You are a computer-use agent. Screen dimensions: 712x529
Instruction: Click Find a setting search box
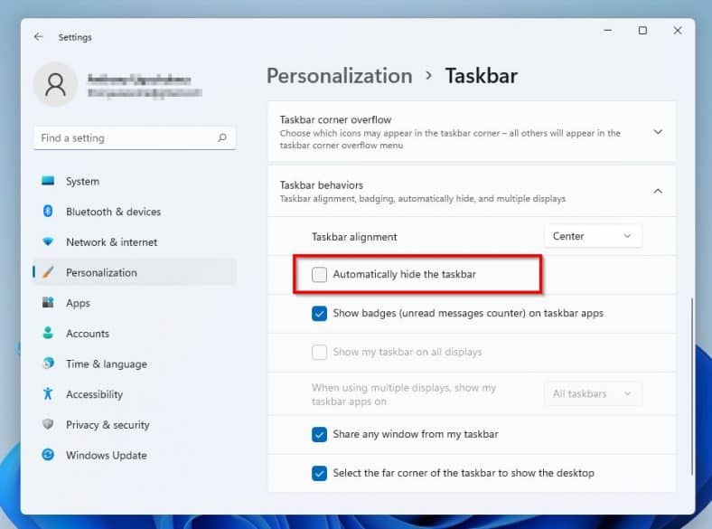pos(135,137)
